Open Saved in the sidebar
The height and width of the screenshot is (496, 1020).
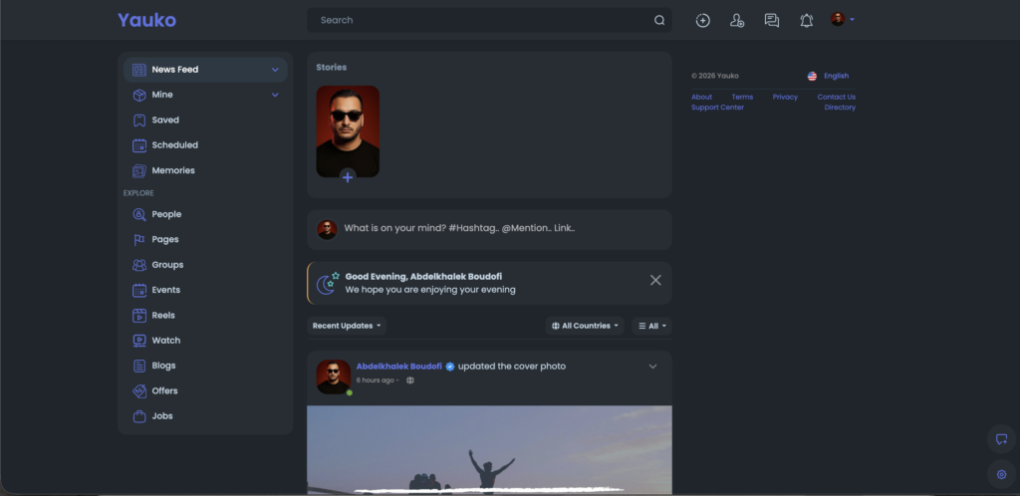point(165,120)
